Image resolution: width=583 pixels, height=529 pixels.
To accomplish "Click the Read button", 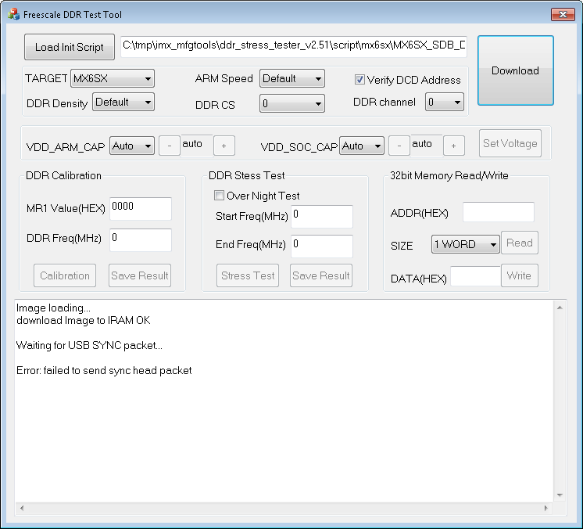I will point(520,243).
